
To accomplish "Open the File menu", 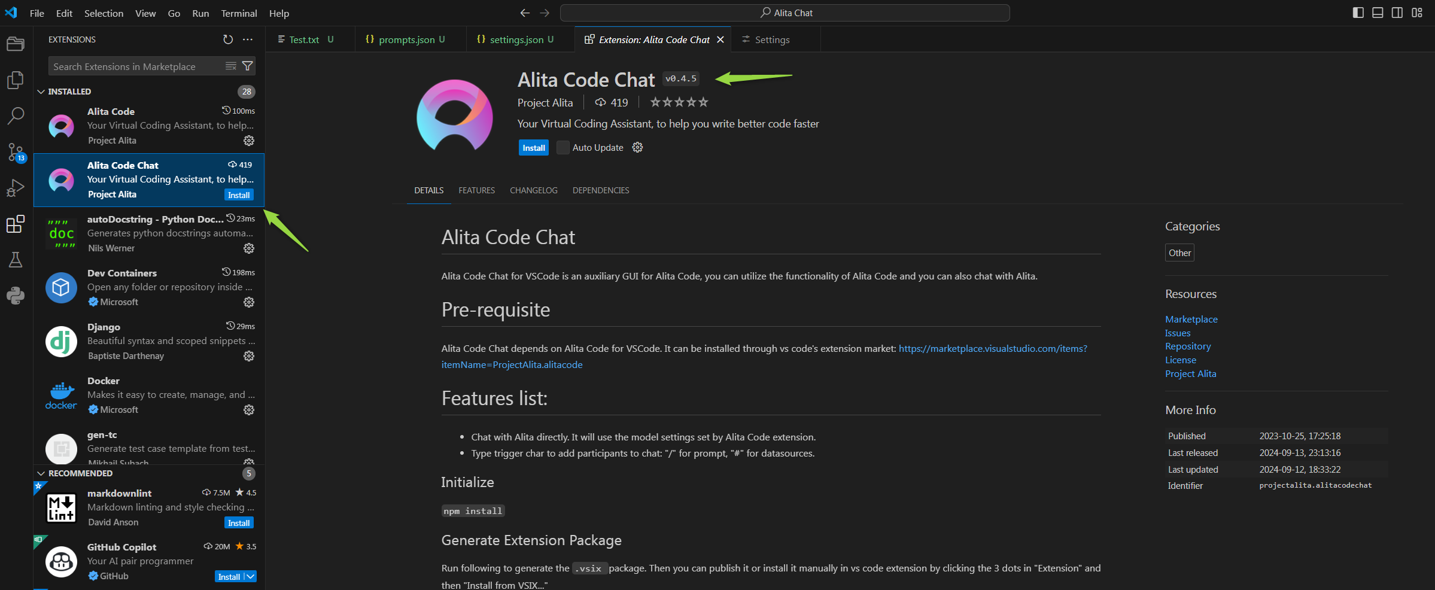I will click(x=37, y=13).
